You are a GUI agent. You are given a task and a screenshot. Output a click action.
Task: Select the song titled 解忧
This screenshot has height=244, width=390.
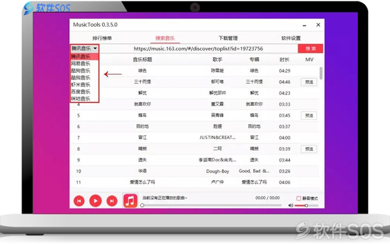click(x=142, y=93)
